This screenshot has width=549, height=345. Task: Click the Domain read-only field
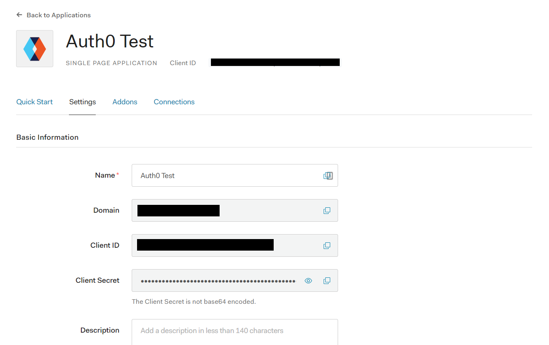(235, 211)
